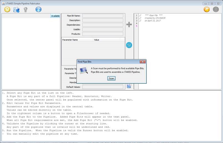Click the plus Add Pipe Bit icon
The image size is (223, 143).
click(x=129, y=25)
